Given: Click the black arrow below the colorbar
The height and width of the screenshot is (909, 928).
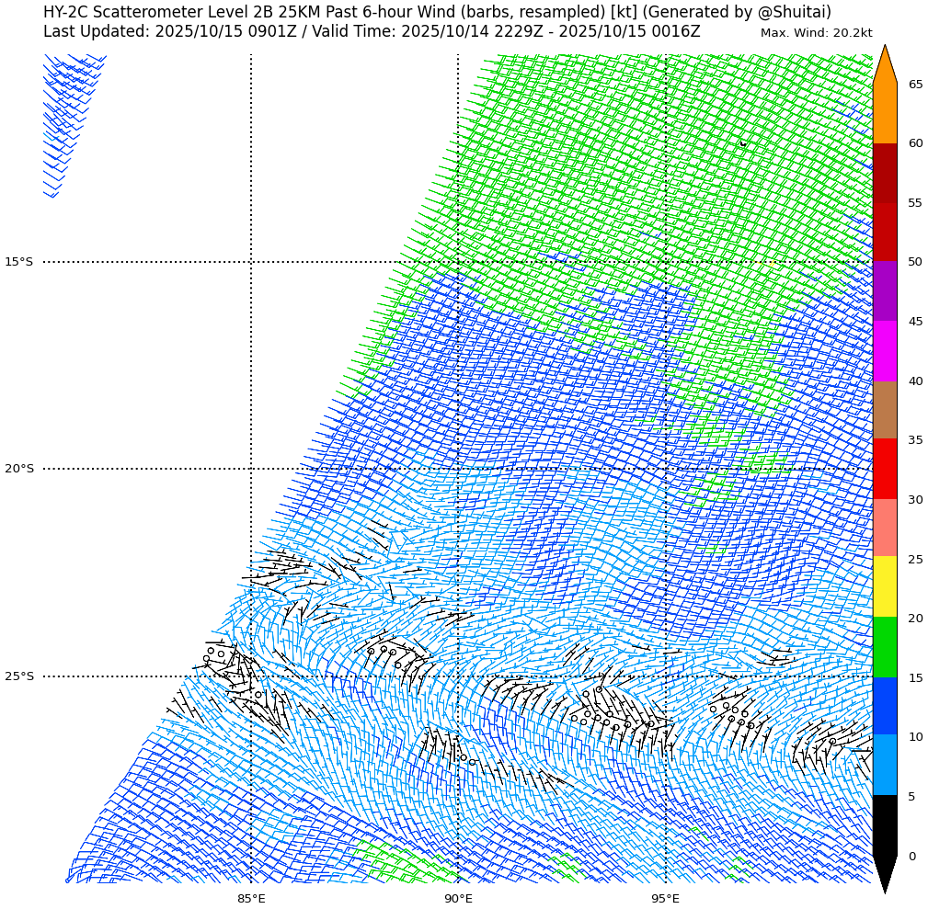Looking at the screenshot, I should (884, 872).
